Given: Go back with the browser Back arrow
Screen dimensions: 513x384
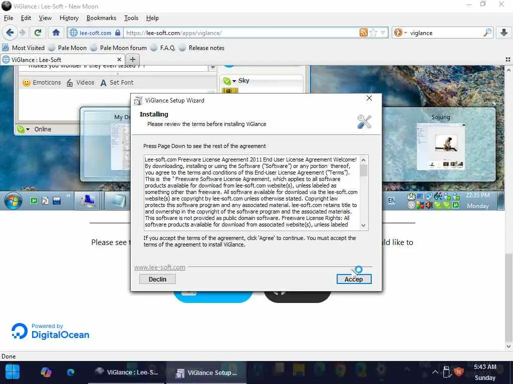Looking at the screenshot, I should 10,32.
